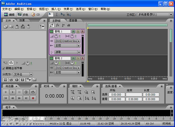175x127 pixels.
Task: Open the workspace 多轨查看 dropdown
Action: coord(171,15)
